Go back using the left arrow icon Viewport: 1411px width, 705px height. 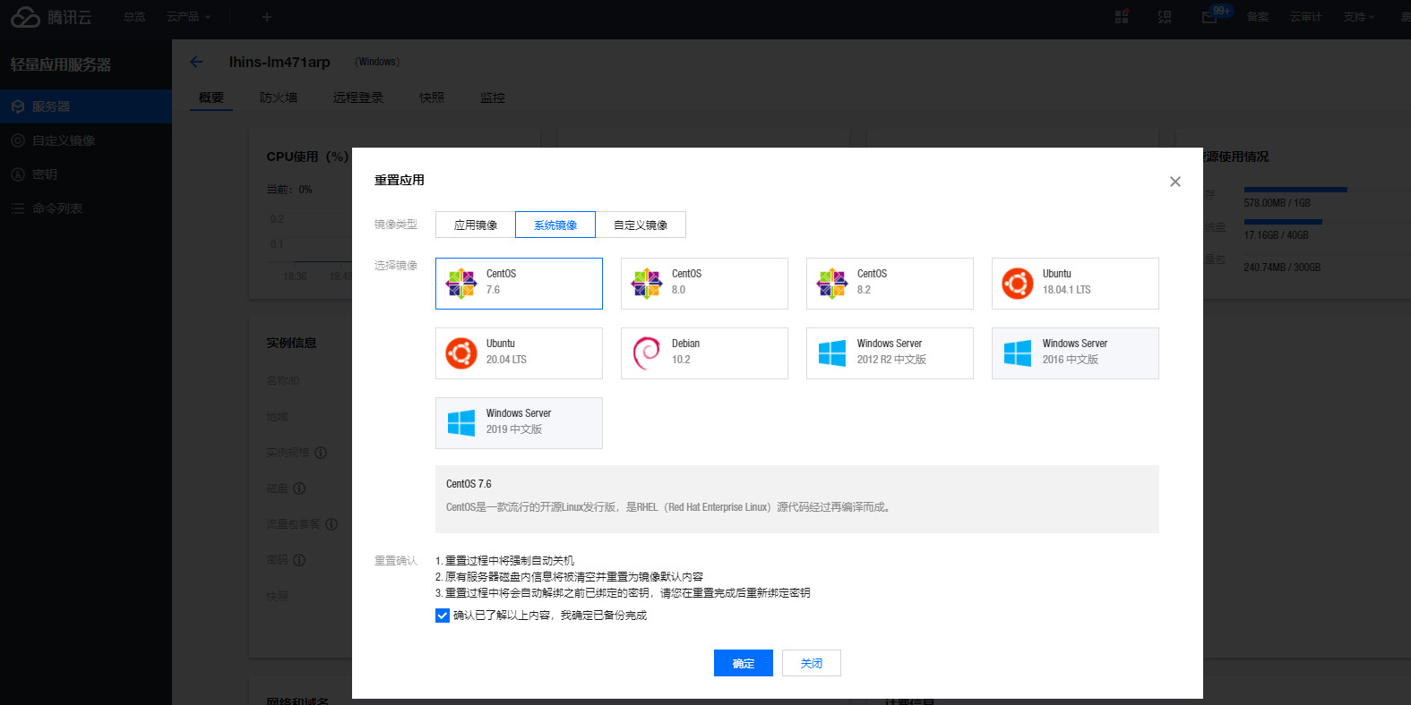(196, 62)
